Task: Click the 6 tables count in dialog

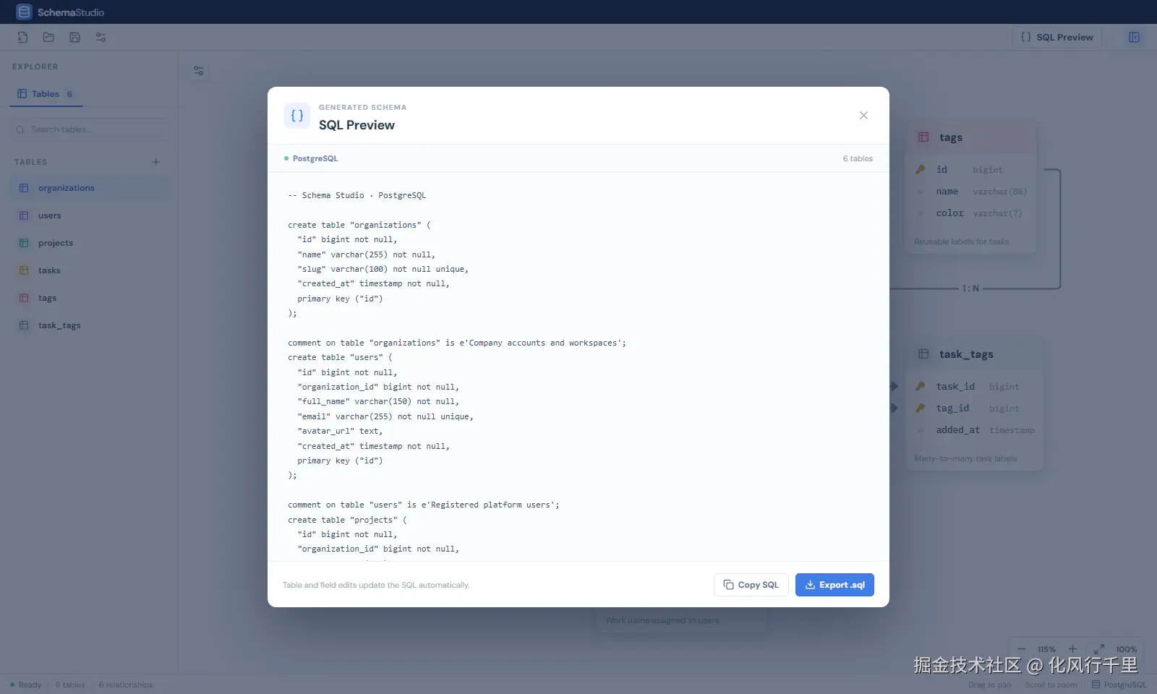Action: point(858,158)
